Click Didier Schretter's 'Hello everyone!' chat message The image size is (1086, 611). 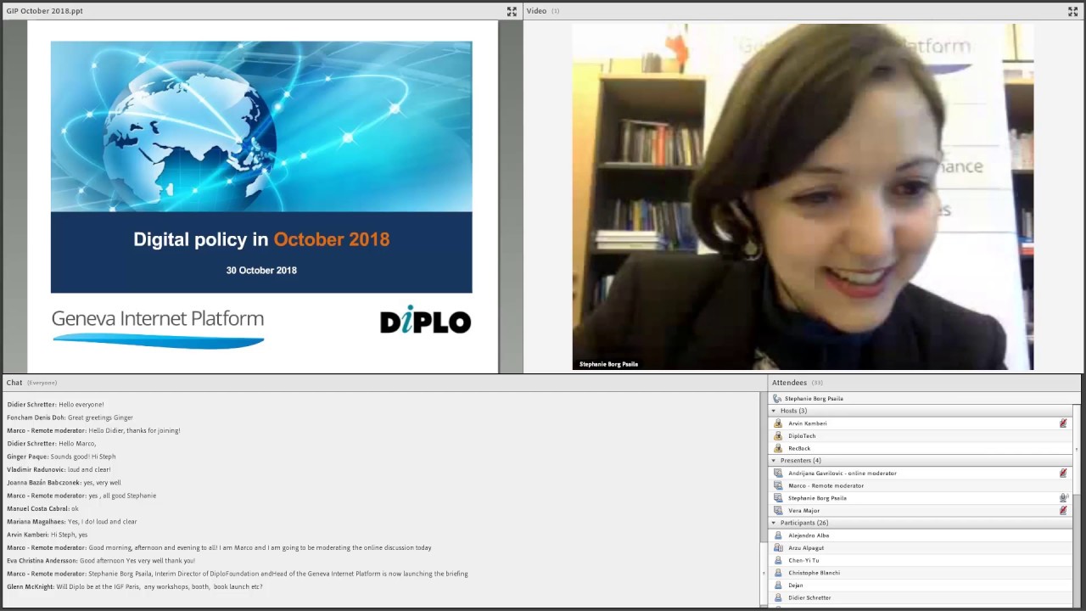point(56,405)
